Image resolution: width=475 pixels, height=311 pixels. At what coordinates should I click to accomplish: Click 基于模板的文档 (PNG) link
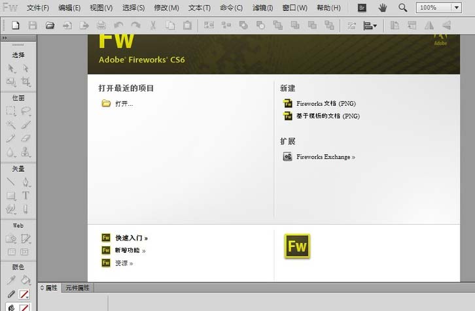[328, 116]
